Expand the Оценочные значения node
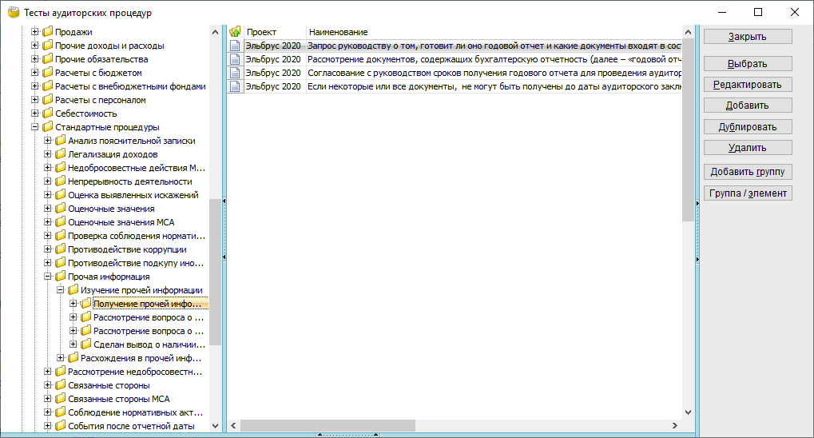This screenshot has height=438, width=814. [x=48, y=209]
